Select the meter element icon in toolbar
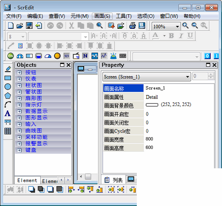 20,56
